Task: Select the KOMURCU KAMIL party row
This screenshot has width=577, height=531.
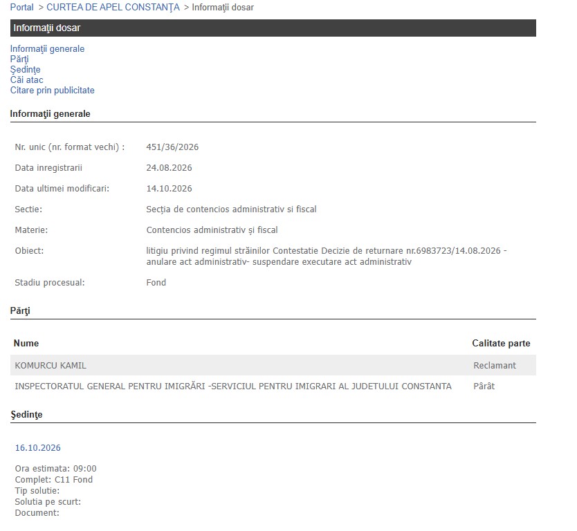Action: (x=273, y=365)
